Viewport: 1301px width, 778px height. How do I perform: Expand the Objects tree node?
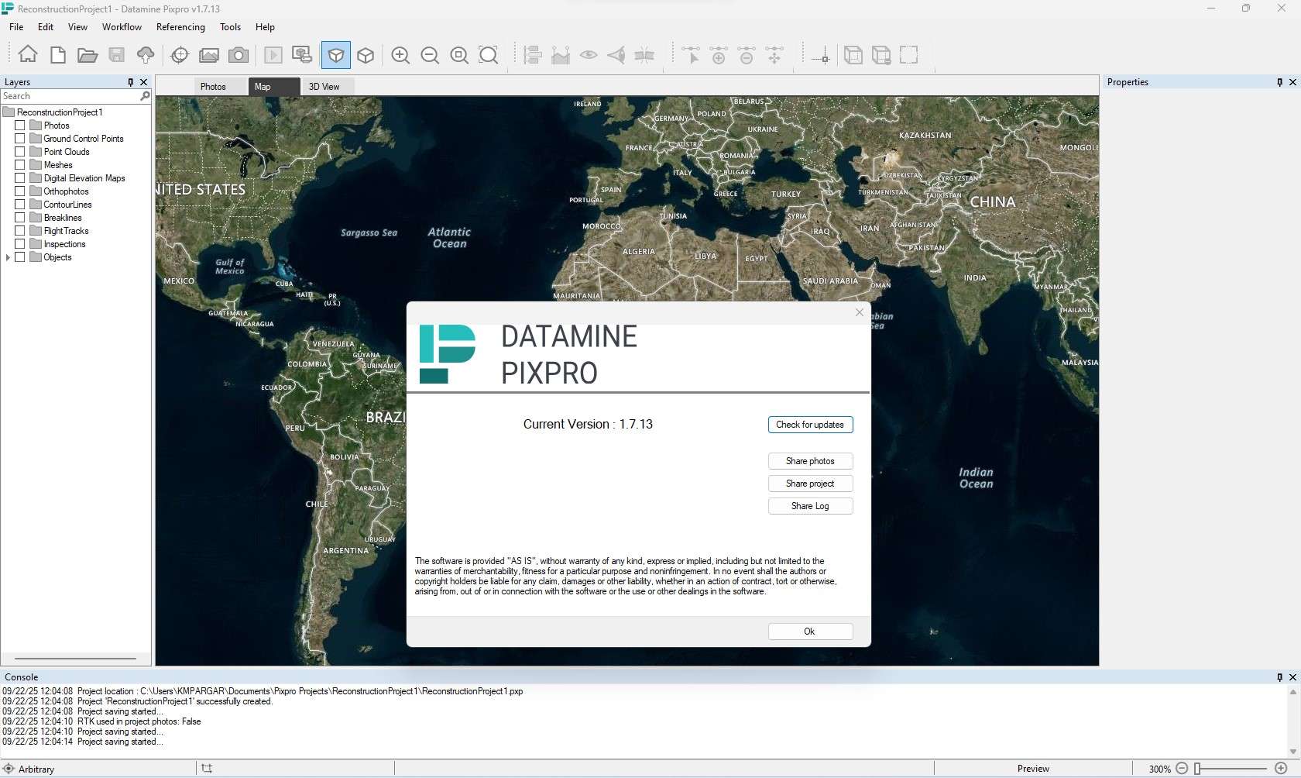click(9, 257)
